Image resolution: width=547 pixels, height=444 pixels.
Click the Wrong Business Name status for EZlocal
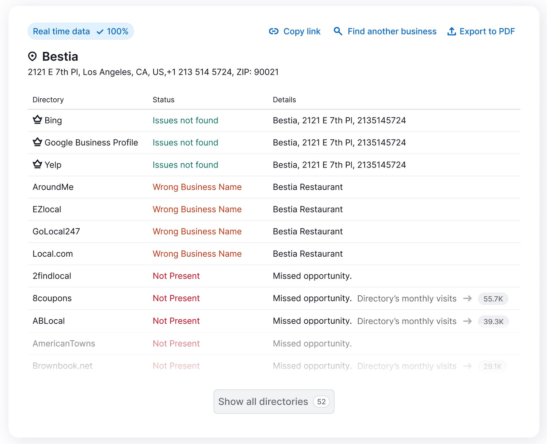(x=197, y=209)
